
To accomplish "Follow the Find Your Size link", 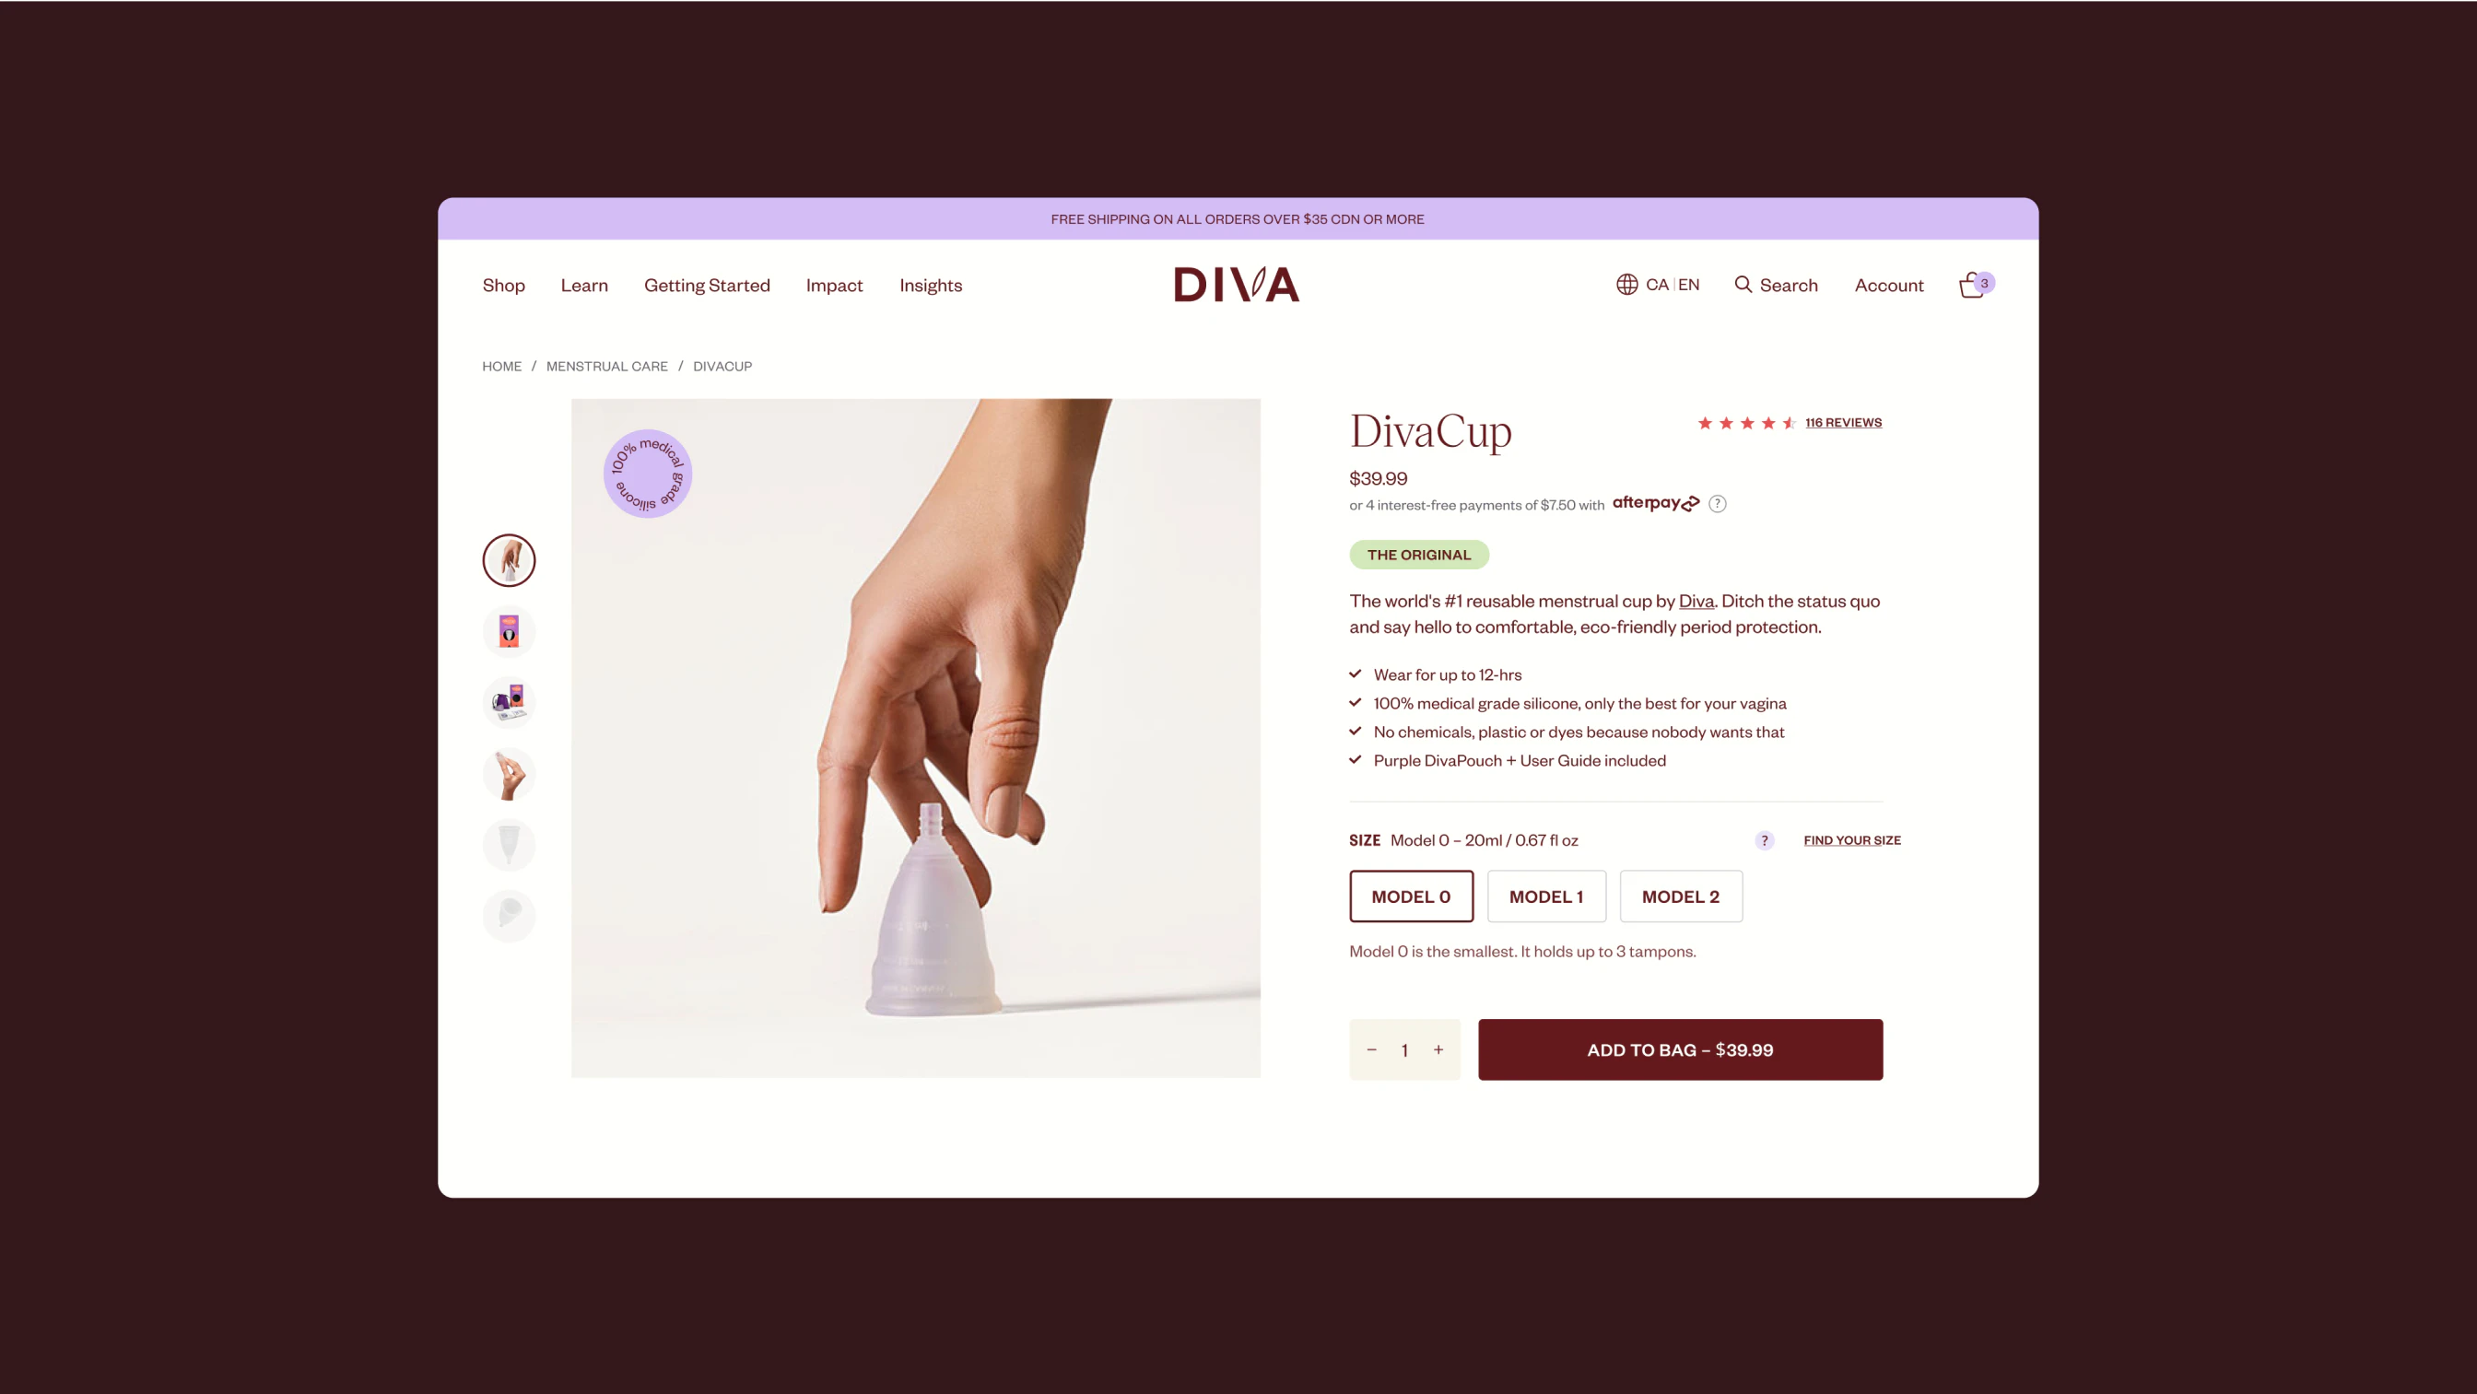I will (1851, 840).
